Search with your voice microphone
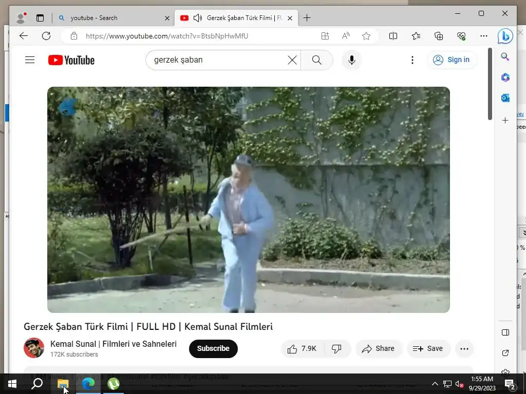The height and width of the screenshot is (394, 526). [351, 60]
